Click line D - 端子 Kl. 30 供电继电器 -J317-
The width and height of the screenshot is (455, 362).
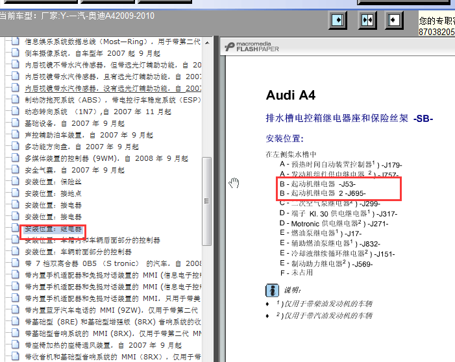pos(338,214)
